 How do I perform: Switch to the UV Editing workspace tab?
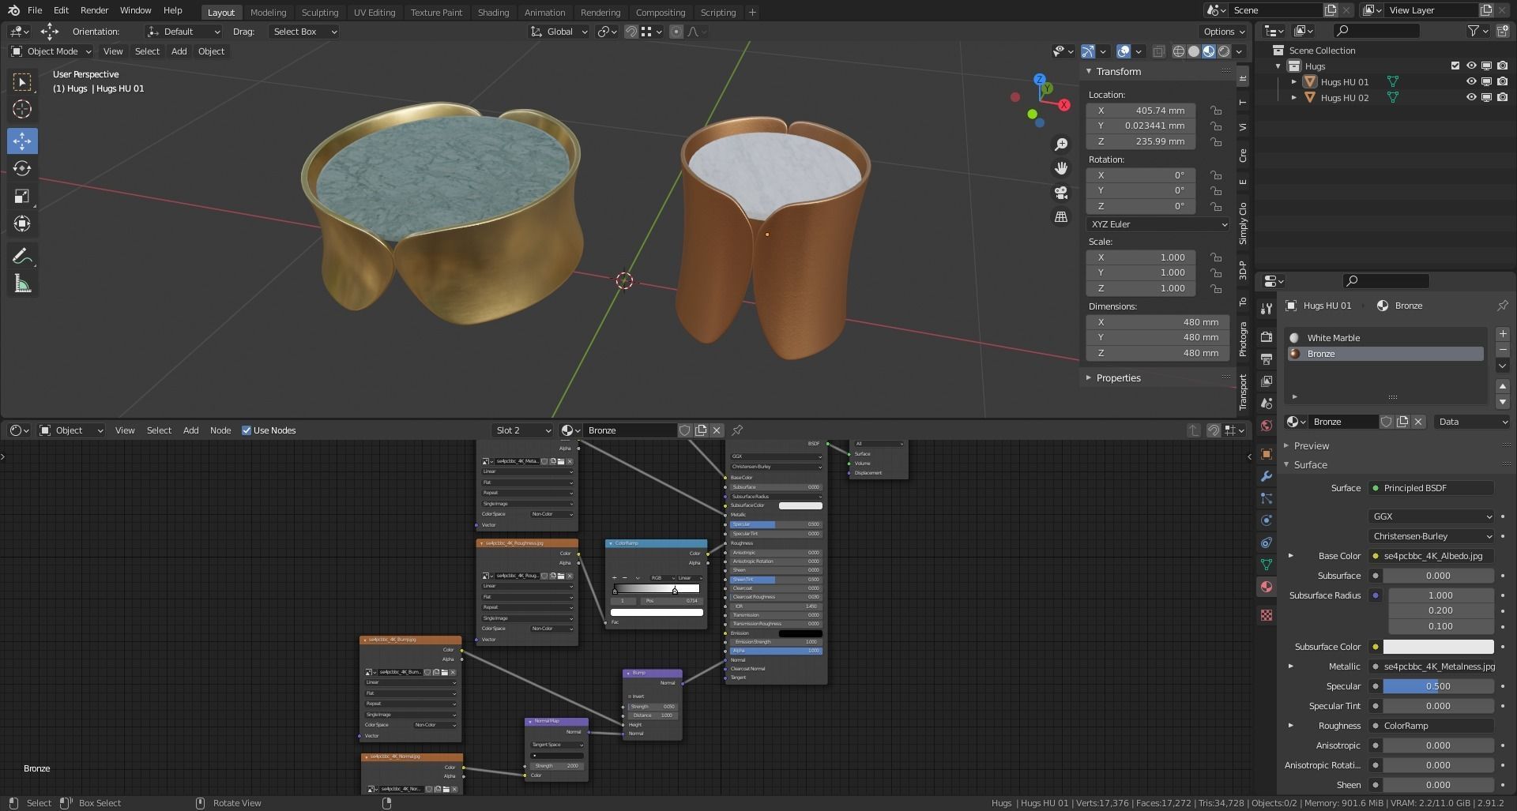(x=374, y=13)
